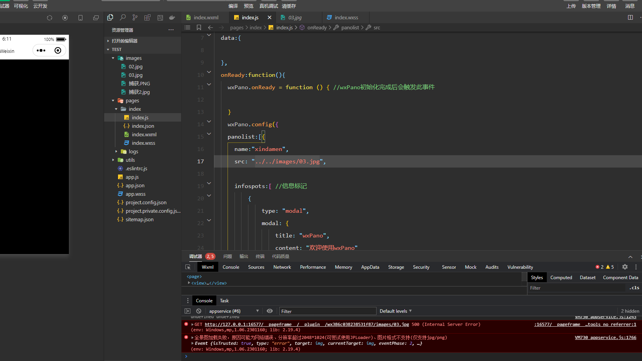
Task: Activate the WXML element inspector icon
Action: click(188, 267)
